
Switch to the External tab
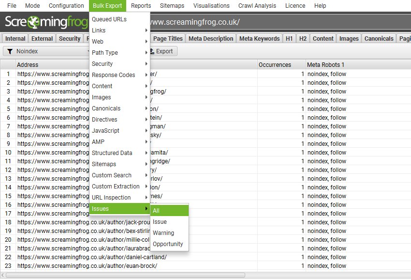[42, 39]
